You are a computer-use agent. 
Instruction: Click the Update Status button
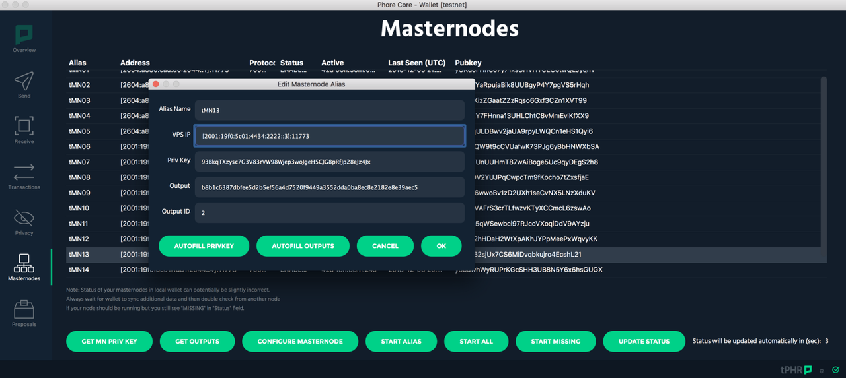tap(644, 342)
